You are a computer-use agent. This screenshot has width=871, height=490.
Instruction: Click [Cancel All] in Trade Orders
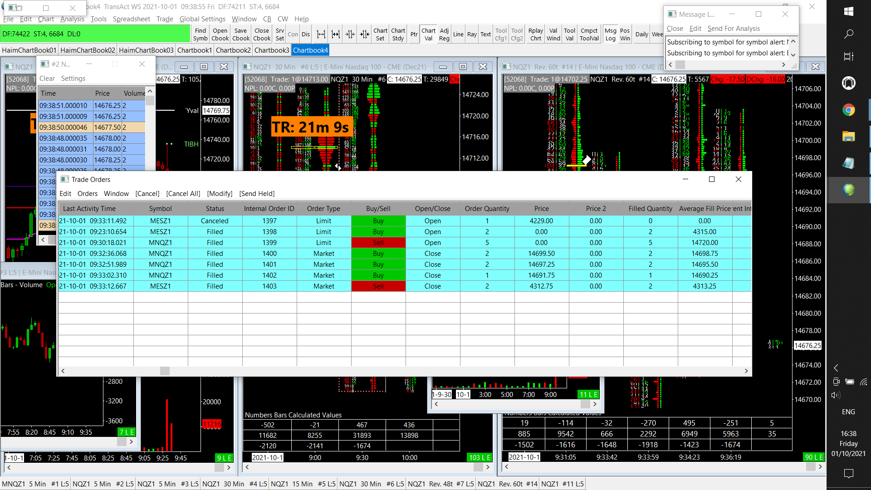click(x=183, y=194)
